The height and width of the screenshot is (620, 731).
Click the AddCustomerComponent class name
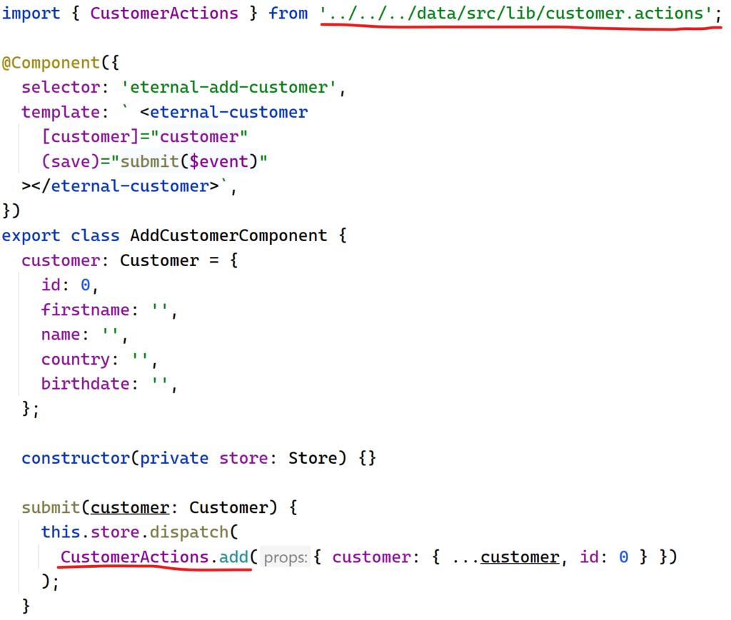228,235
